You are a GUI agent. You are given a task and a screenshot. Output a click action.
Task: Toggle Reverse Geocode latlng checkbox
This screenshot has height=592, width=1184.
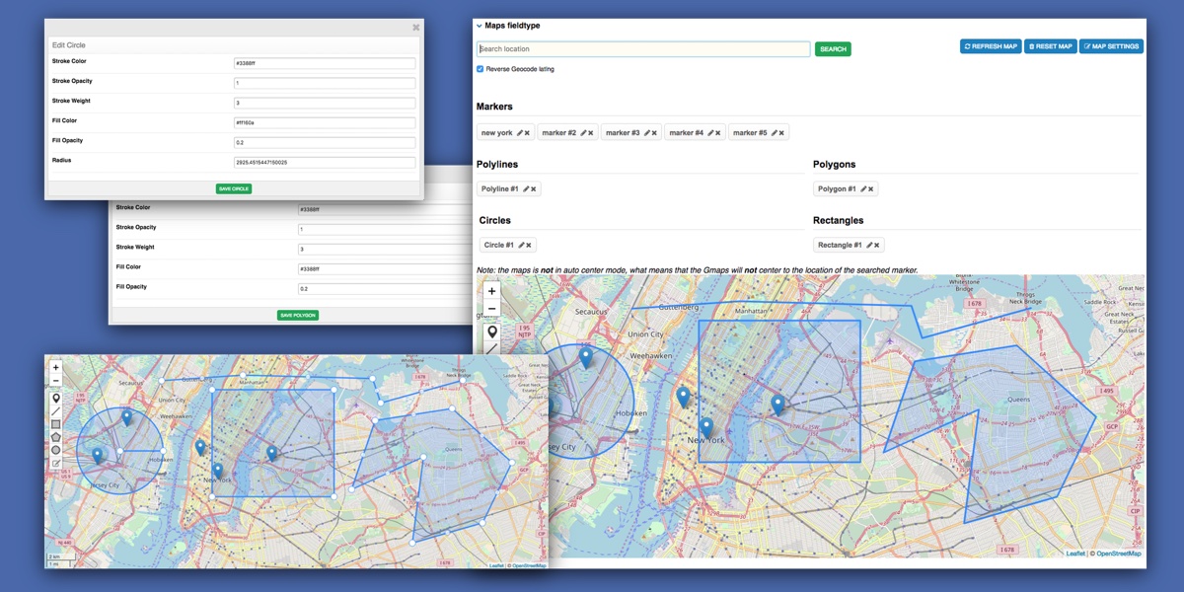(x=481, y=69)
